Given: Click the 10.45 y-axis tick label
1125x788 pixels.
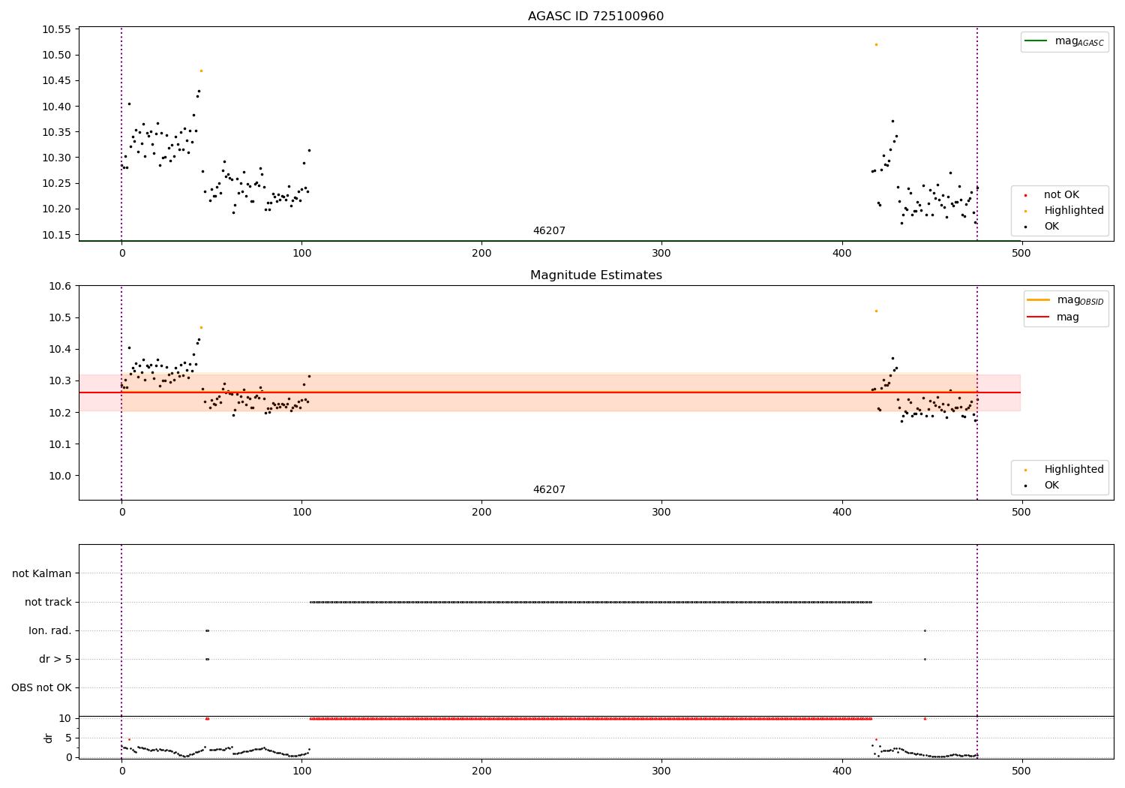Looking at the screenshot, I should point(56,81).
